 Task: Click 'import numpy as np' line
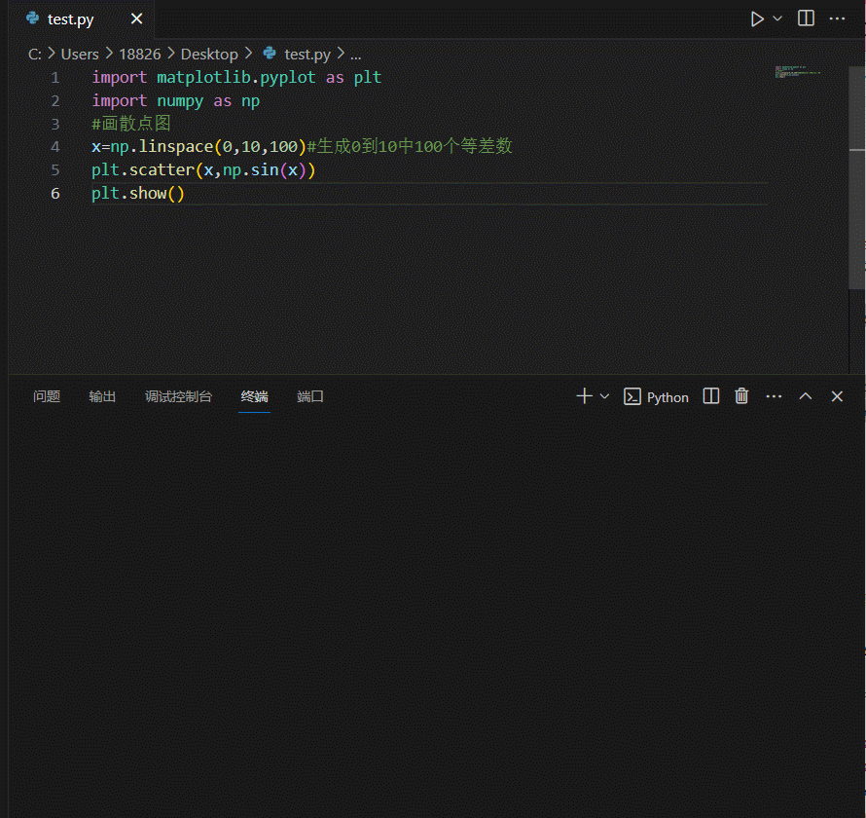(175, 101)
